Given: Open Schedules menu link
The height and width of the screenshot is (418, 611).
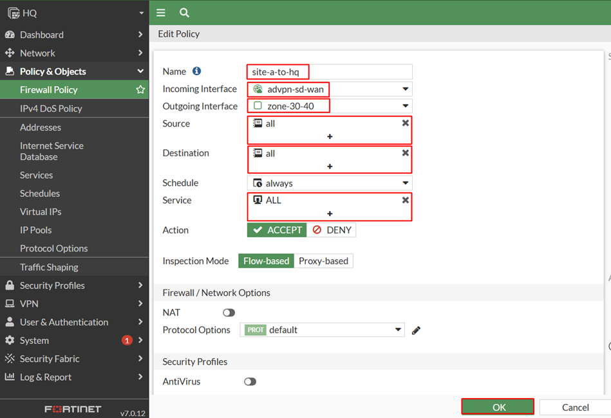Looking at the screenshot, I should [x=40, y=194].
